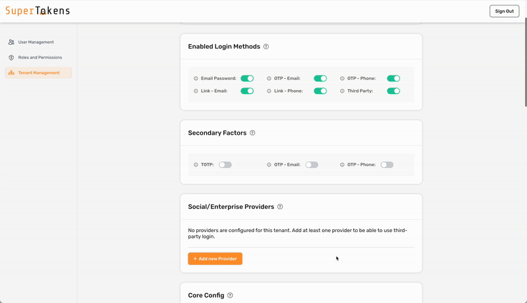
Task: Click info icon beside Third Party label
Action: click(x=343, y=91)
